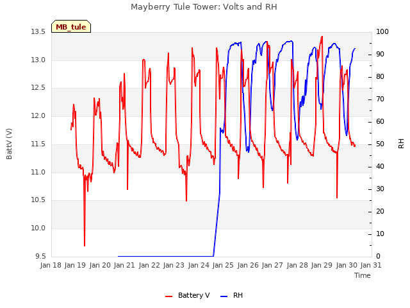The image size is (410, 308).
Task: Click the 40 tick on the RH axis
Action: point(380,167)
